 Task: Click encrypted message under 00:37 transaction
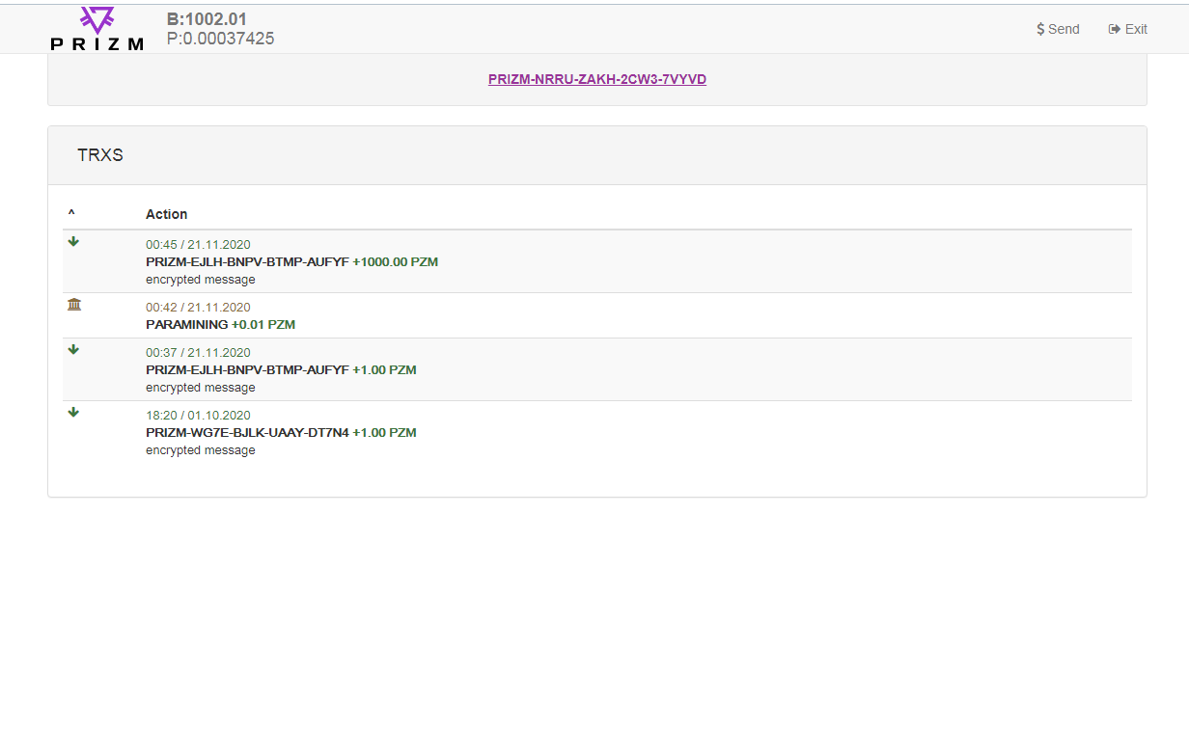pyautogui.click(x=201, y=388)
